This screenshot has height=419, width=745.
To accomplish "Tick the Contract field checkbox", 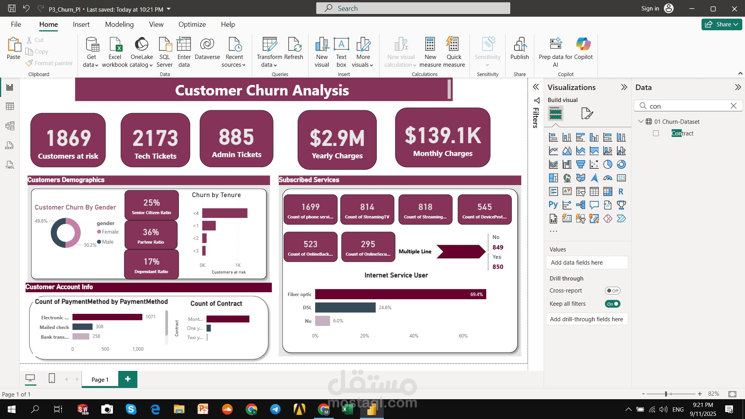I will pos(656,133).
